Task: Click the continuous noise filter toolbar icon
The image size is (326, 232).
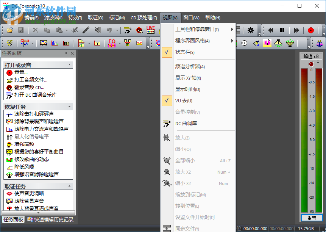Action: point(43,43)
